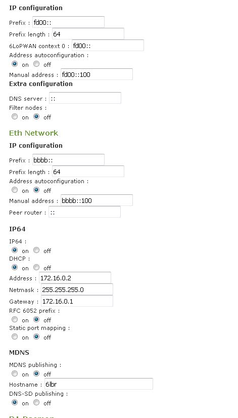Select 'off' for WSN Address autoconfiguration
Screen dimensions: 238x418
point(36,64)
